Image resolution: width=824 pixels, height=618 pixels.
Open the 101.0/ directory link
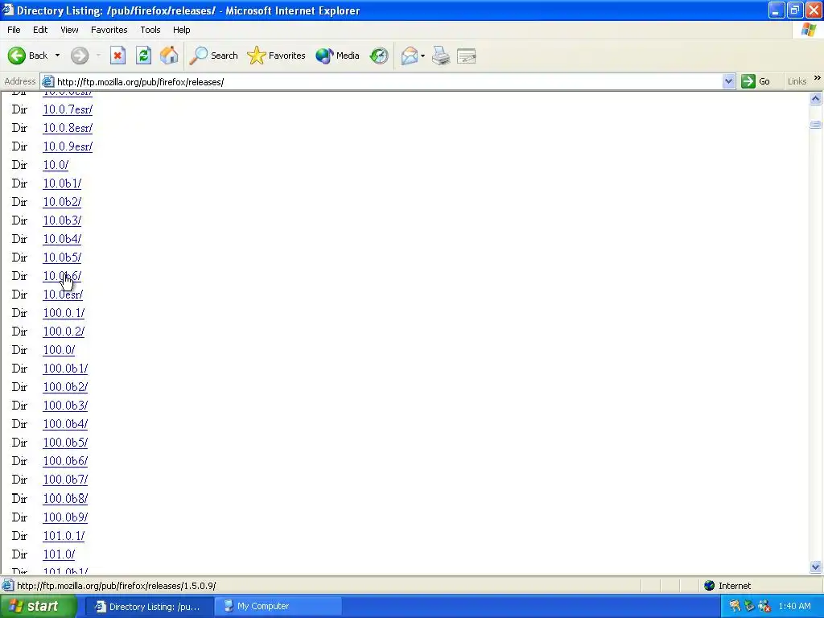(59, 554)
